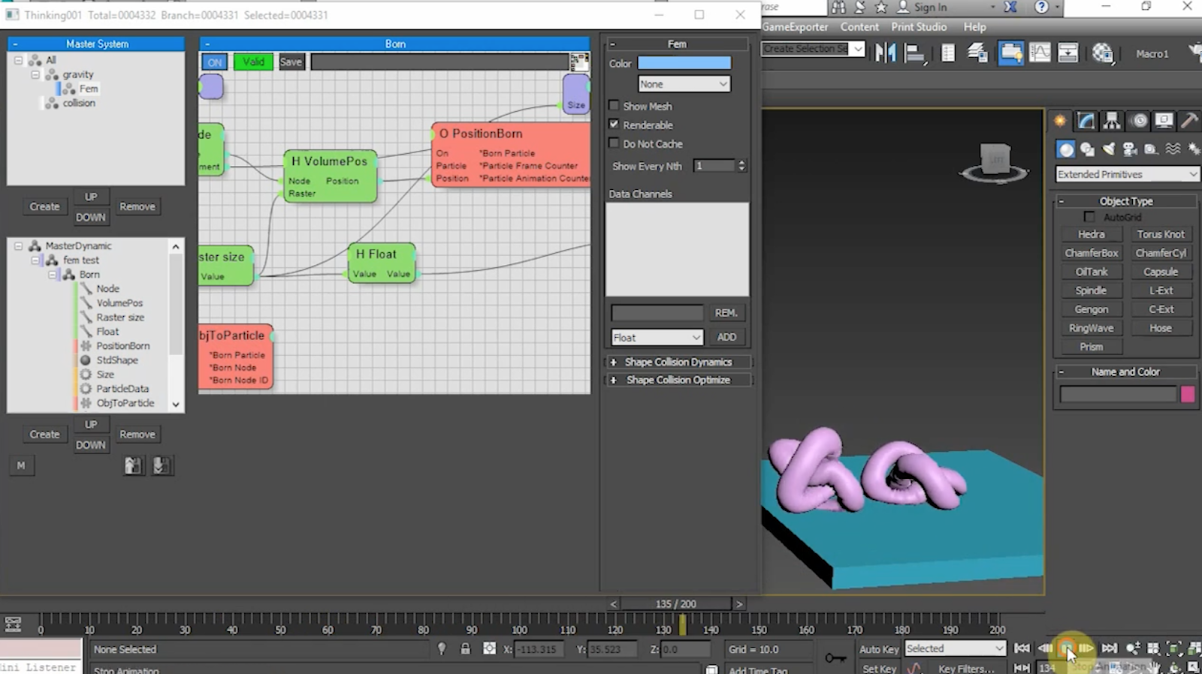Select the Helpers tape measure icon
1202x674 pixels.
click(x=1150, y=149)
